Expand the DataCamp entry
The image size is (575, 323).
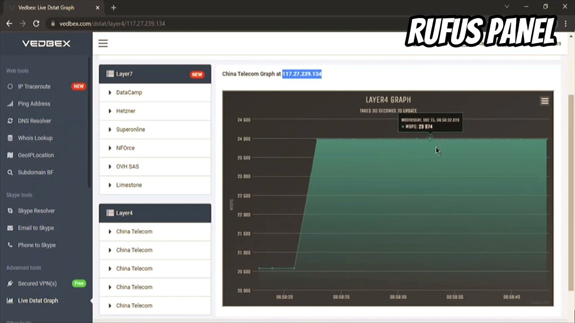[x=155, y=92]
